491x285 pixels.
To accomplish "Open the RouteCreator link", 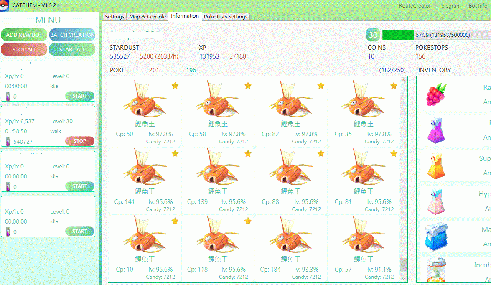I will click(415, 6).
